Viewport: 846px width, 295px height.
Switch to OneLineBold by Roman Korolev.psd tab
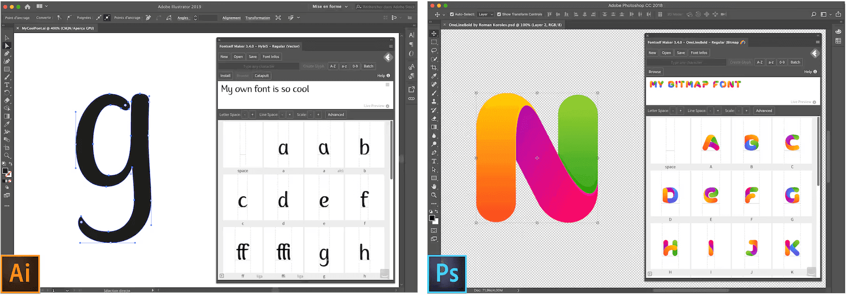(505, 25)
